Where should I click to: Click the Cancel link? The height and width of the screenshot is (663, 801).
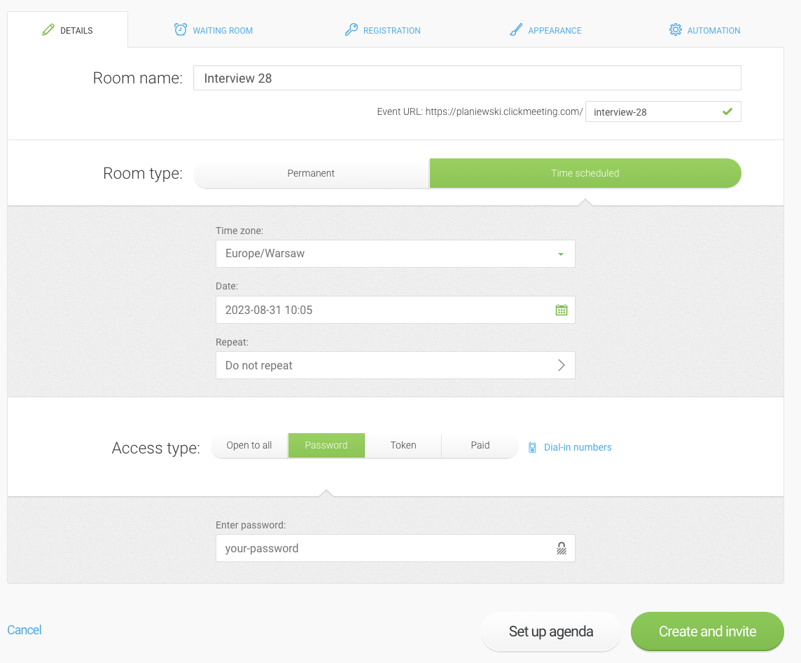pyautogui.click(x=25, y=630)
